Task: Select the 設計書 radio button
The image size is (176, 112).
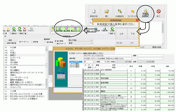Action: coord(32,42)
